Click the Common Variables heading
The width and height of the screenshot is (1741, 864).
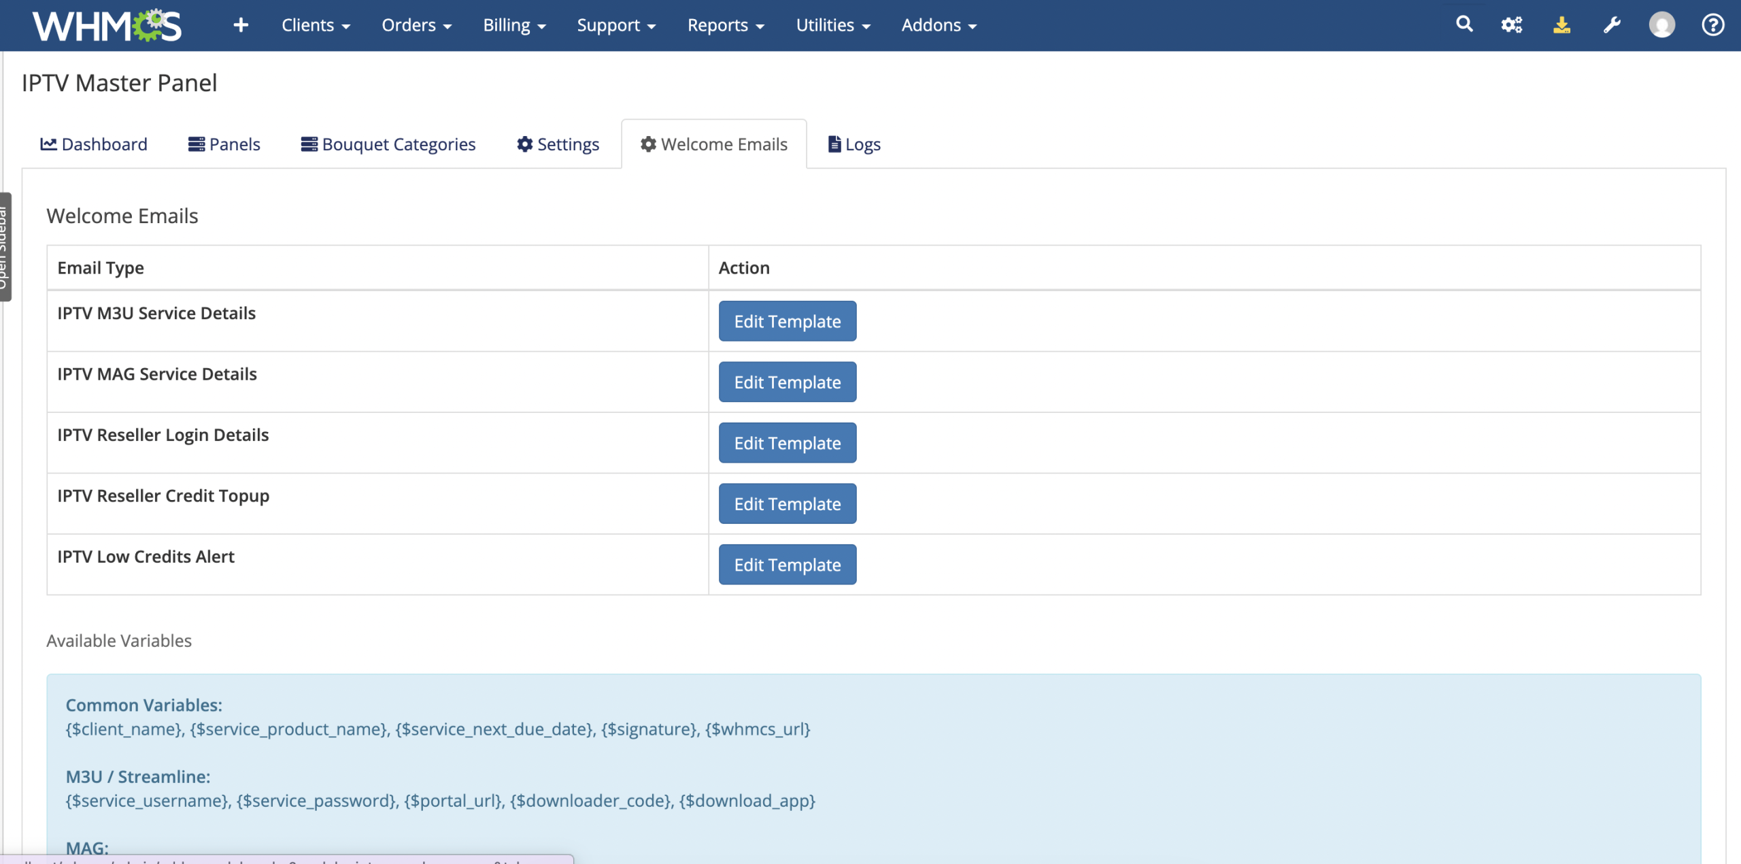144,705
